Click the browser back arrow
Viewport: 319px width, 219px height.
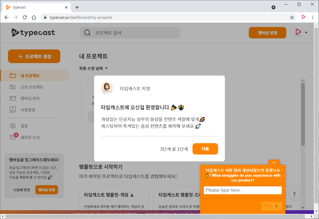pyautogui.click(x=7, y=18)
